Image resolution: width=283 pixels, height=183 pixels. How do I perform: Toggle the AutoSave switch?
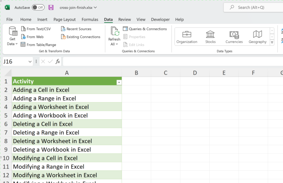click(x=38, y=7)
